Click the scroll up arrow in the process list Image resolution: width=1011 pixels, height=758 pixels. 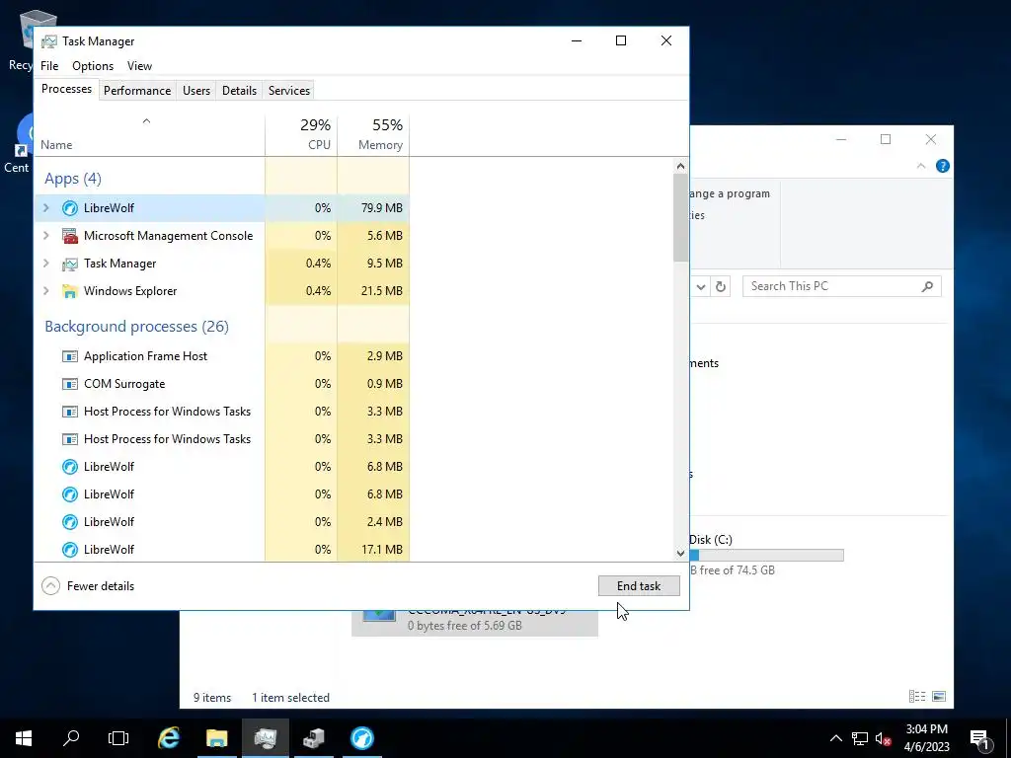[x=680, y=166]
